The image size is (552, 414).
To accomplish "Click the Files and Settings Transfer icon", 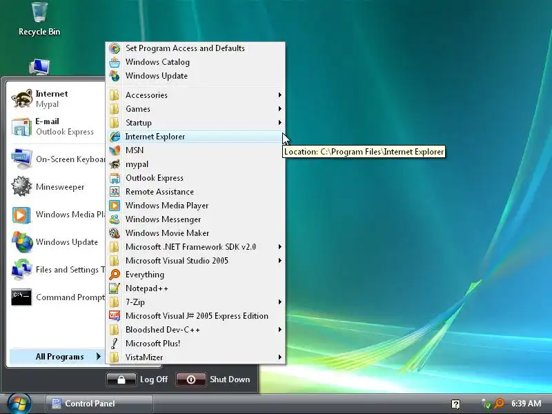I will pyautogui.click(x=22, y=269).
